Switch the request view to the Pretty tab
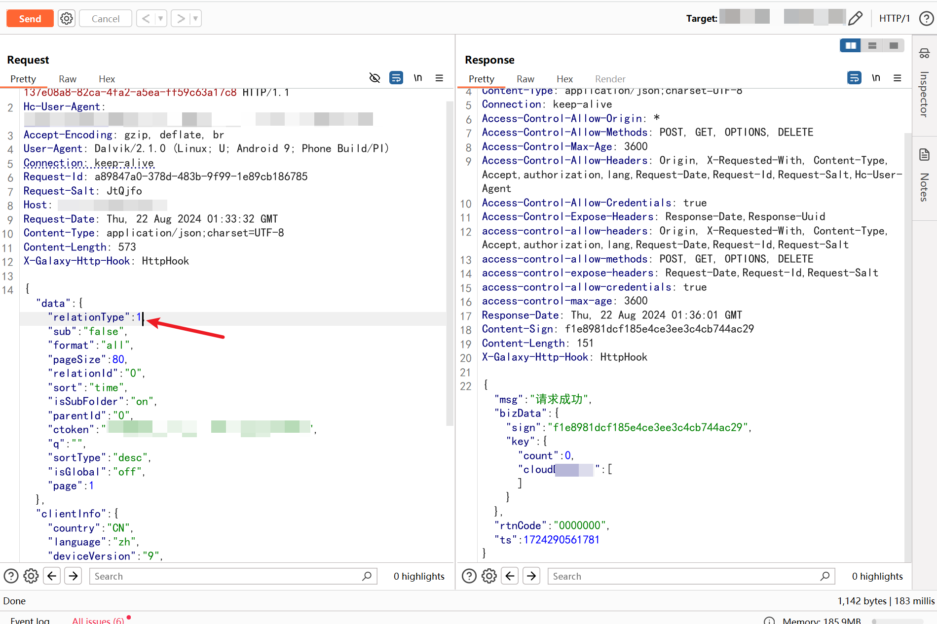The height and width of the screenshot is (624, 937). (23, 79)
